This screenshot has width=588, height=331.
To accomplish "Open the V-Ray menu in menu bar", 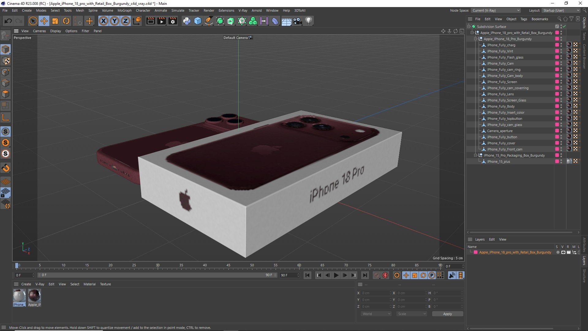I will pos(243,10).
